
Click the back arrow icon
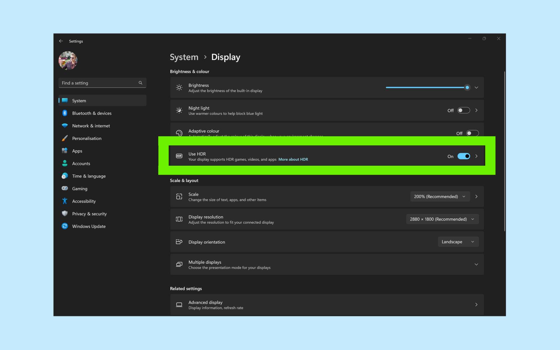[x=61, y=41]
